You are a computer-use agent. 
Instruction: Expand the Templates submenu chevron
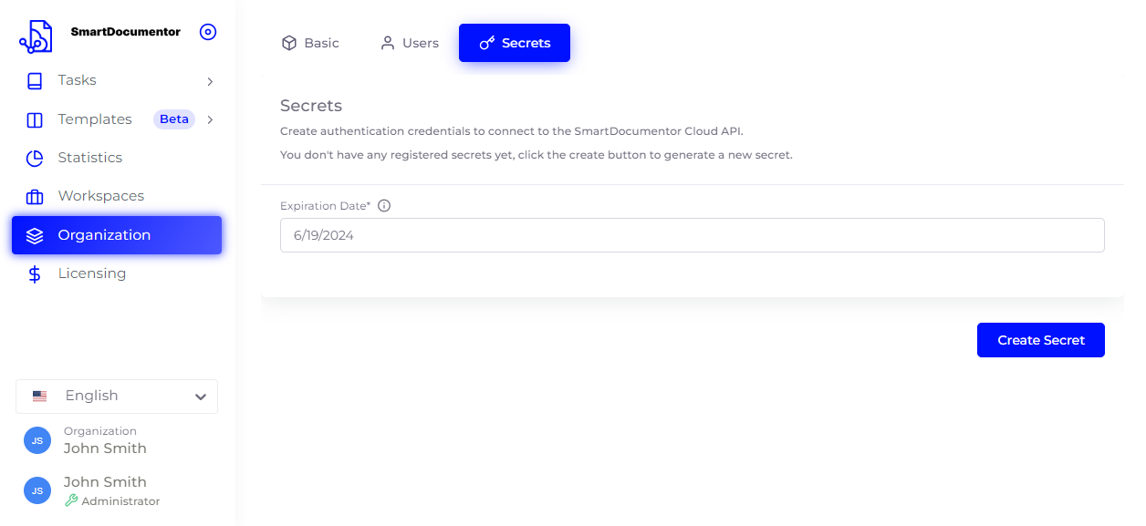point(210,119)
